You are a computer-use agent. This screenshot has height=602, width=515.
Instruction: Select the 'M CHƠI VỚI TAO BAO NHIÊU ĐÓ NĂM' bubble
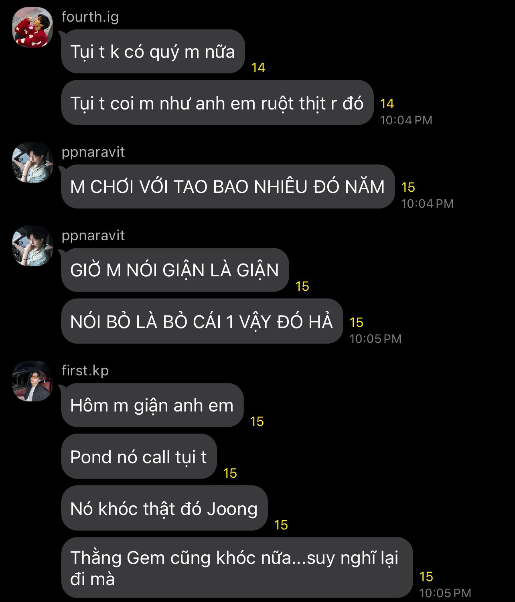228,186
